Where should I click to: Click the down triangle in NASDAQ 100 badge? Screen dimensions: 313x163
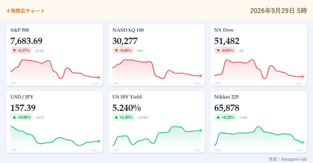[x=116, y=51]
